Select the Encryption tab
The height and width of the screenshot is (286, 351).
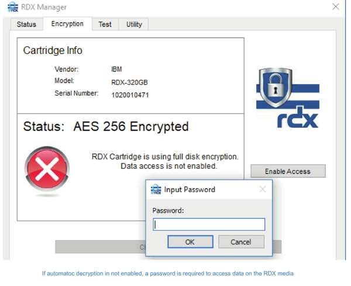click(x=67, y=24)
